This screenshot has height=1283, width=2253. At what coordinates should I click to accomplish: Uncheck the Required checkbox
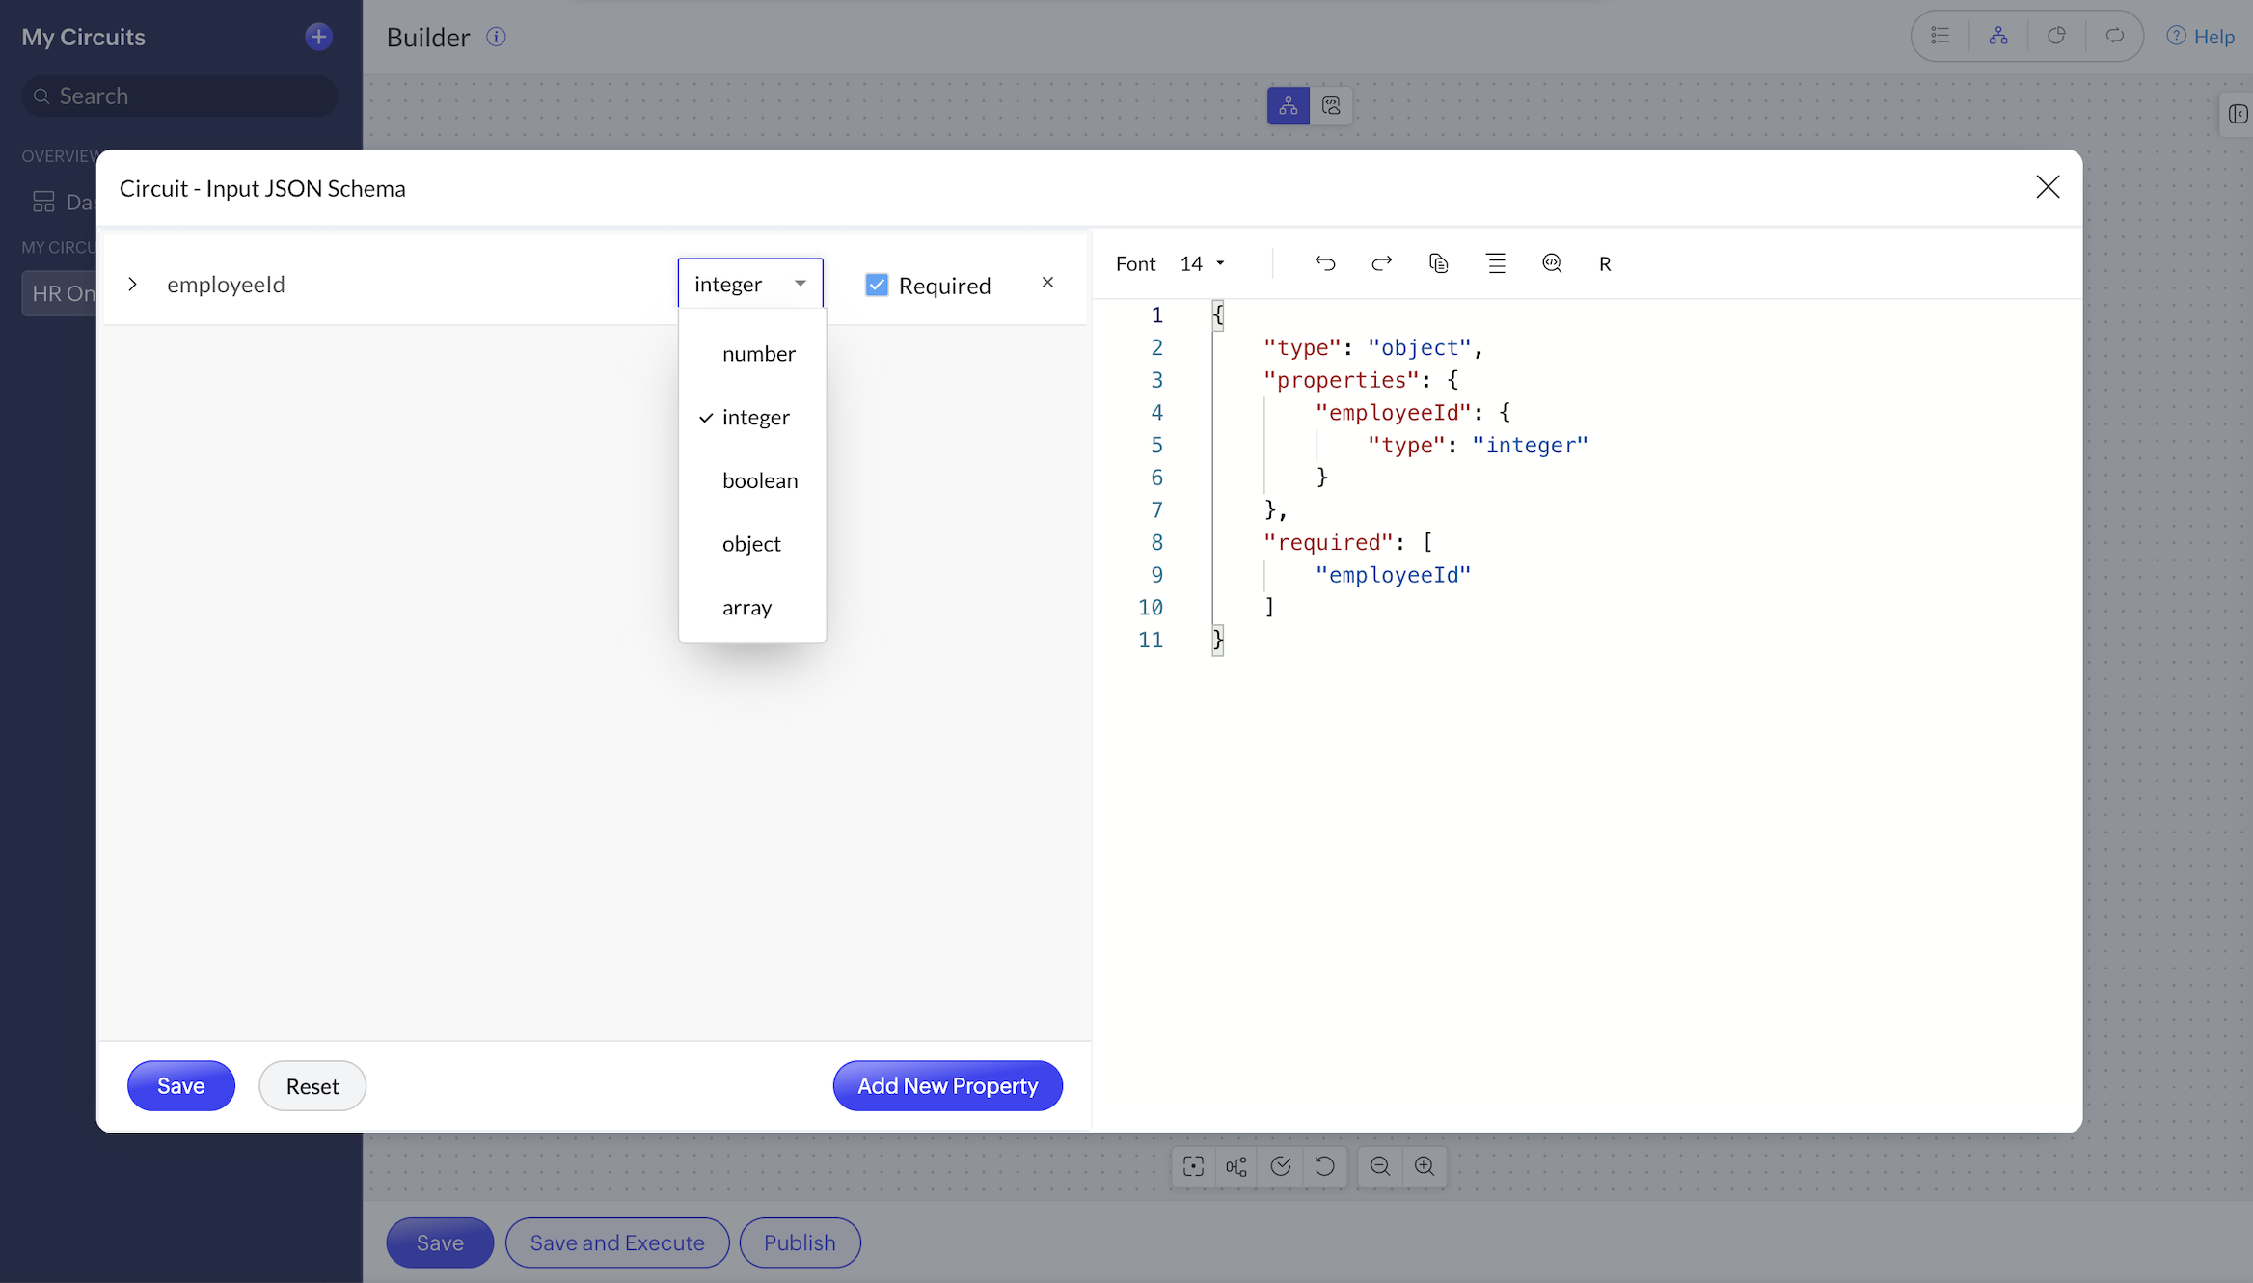[877, 285]
